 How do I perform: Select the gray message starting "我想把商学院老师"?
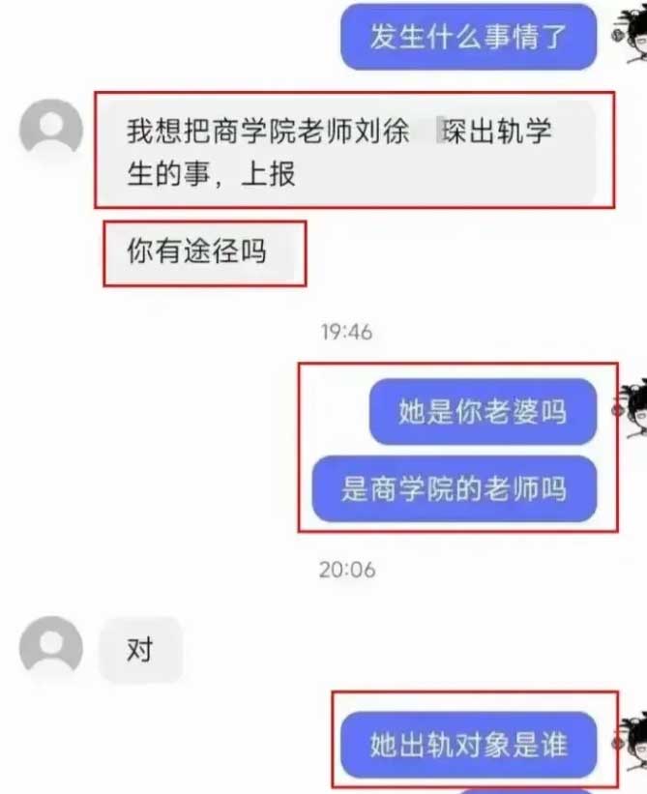[347, 152]
